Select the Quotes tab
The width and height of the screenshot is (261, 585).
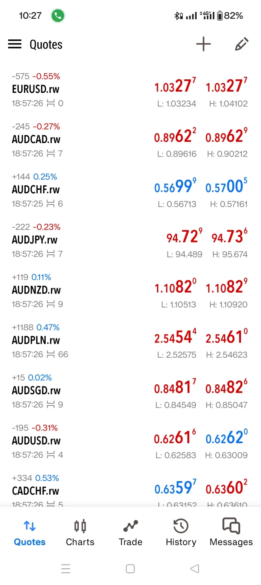point(30,533)
